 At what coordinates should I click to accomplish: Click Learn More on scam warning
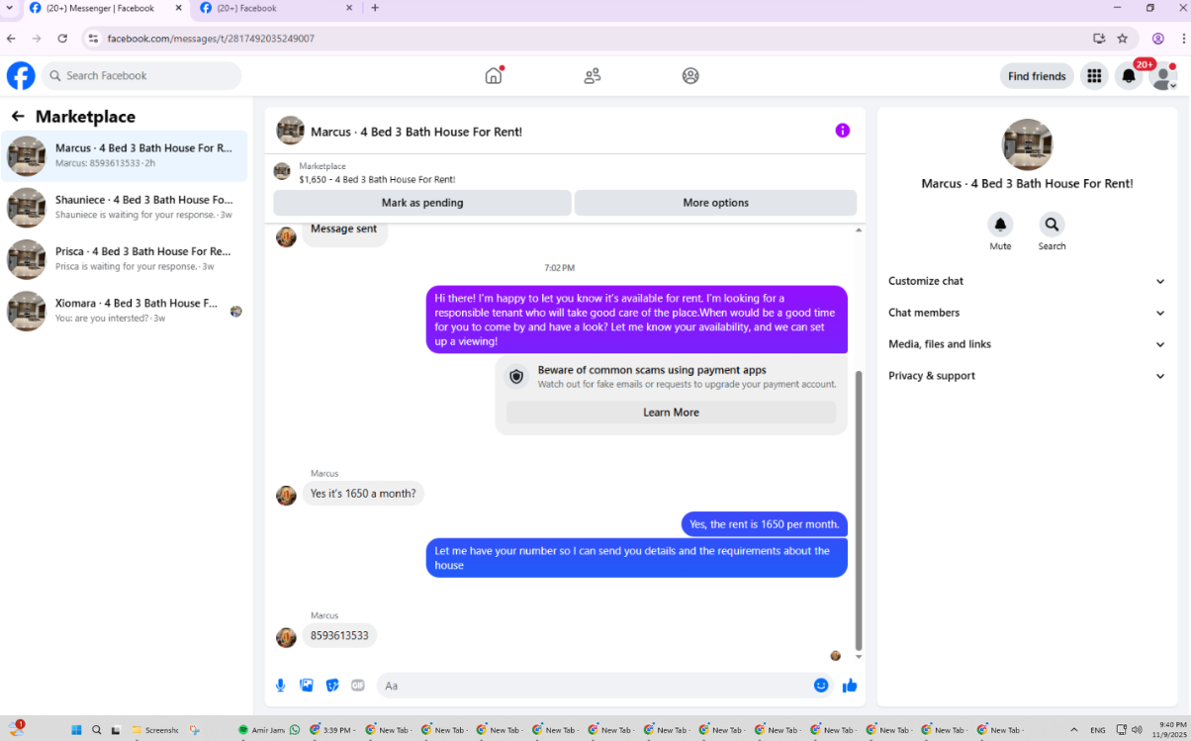point(671,413)
